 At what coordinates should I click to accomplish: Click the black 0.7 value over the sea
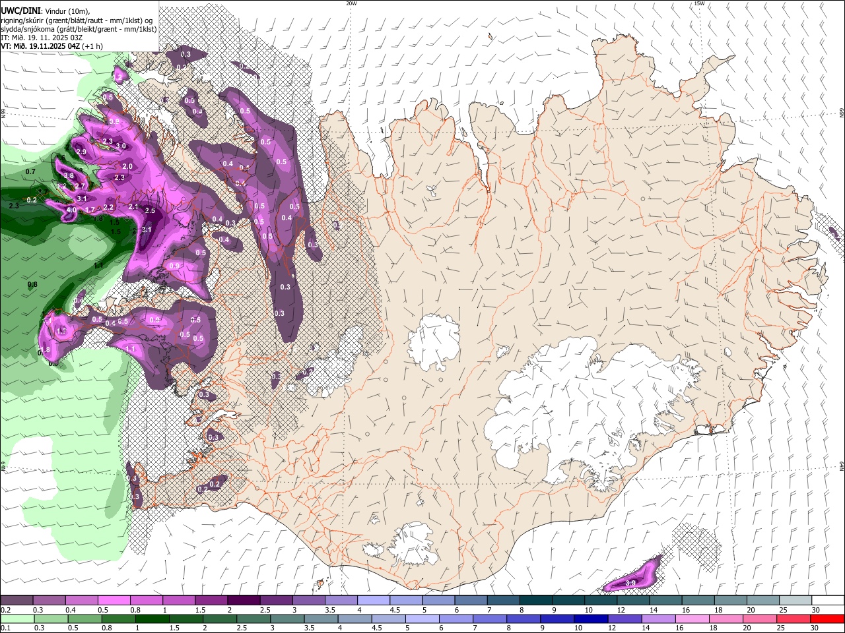point(30,172)
